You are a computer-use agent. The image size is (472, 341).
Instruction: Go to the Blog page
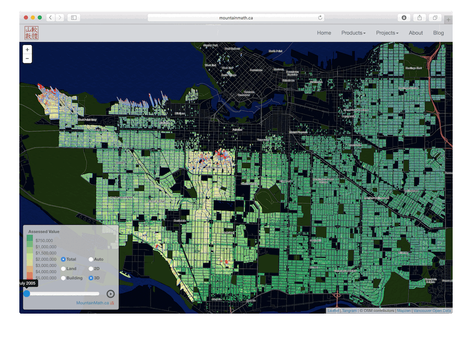(x=438, y=33)
